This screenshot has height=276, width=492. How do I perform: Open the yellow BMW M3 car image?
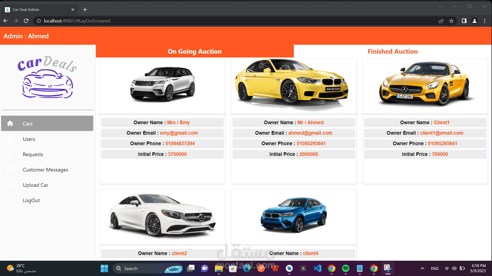pos(294,85)
